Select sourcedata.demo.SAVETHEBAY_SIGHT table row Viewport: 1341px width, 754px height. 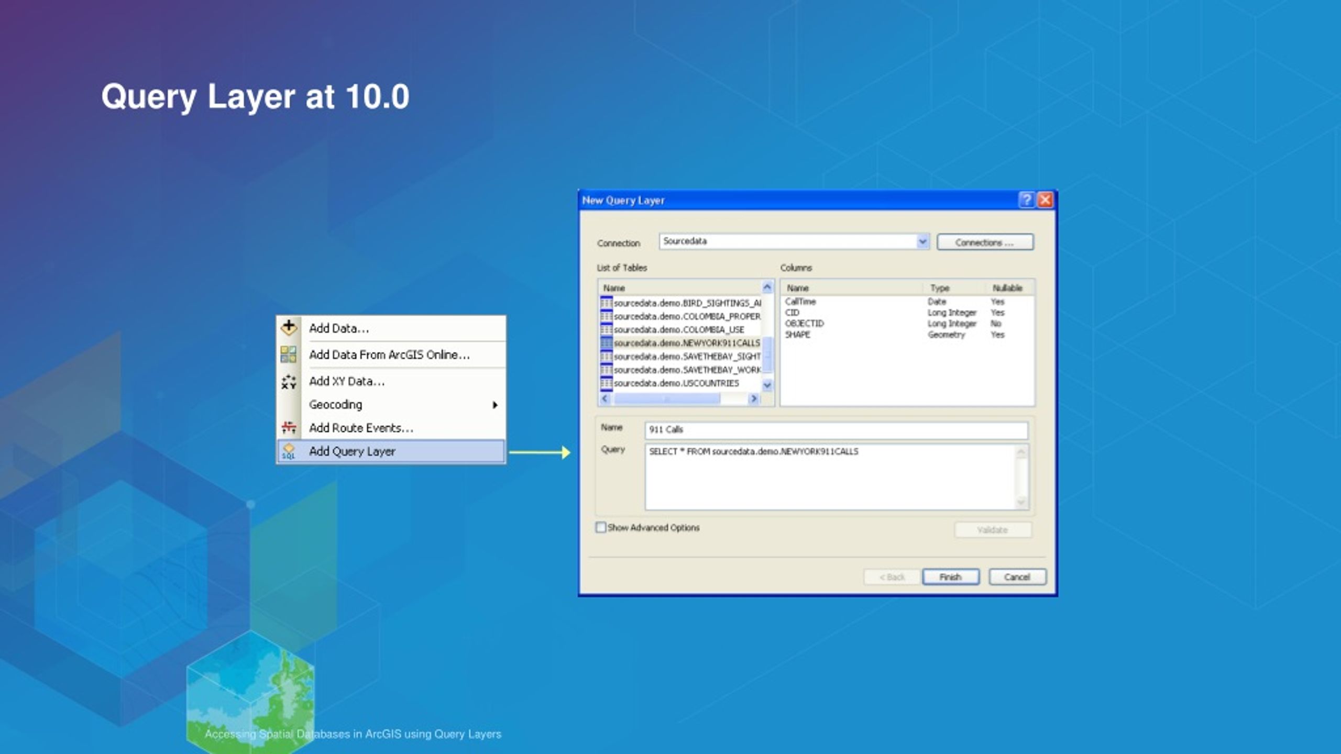pyautogui.click(x=680, y=357)
